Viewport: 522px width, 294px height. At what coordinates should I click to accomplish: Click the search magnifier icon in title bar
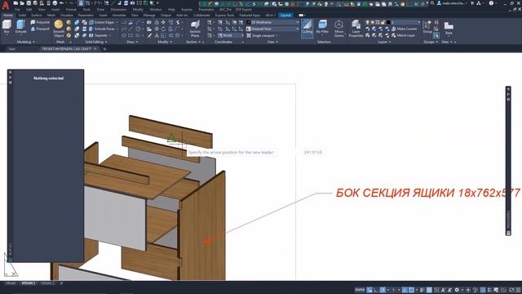coord(432,3)
